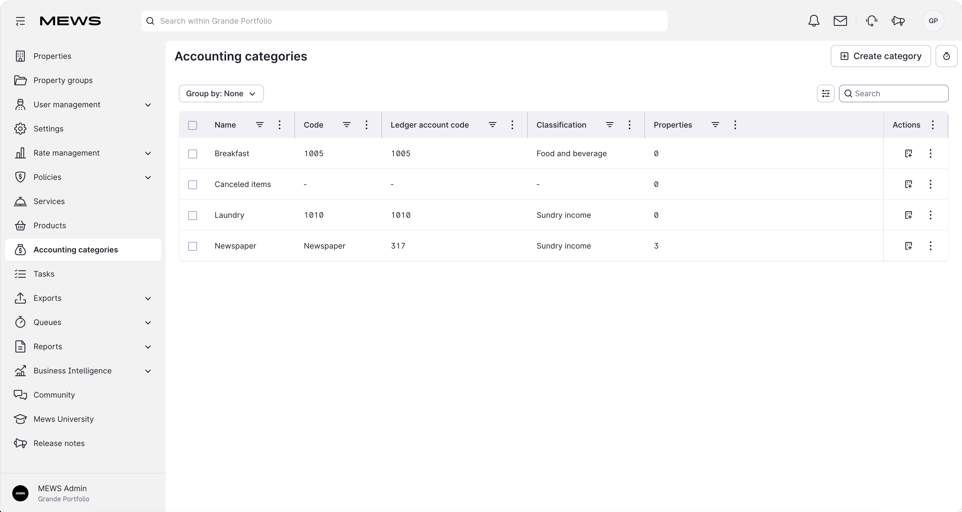Viewport: 962px width, 512px height.
Task: Open the Group by: None dropdown
Action: point(221,93)
